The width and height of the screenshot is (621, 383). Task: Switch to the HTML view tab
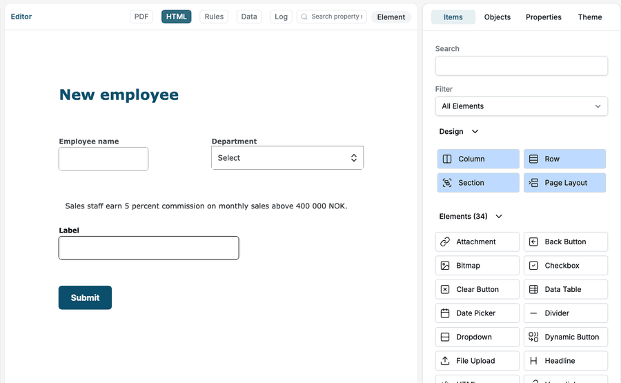coord(176,17)
